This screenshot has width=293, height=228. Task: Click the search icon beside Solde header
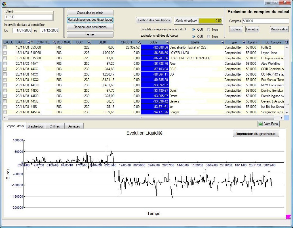(x=167, y=42)
